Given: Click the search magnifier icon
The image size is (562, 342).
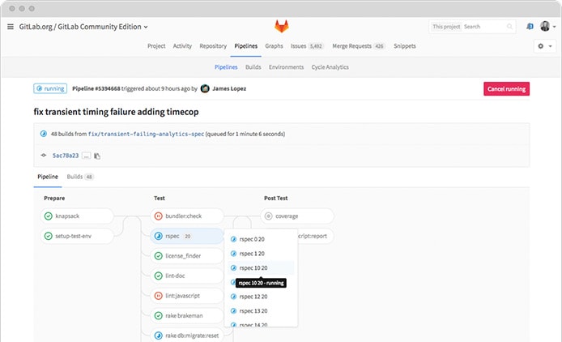Looking at the screenshot, I should tap(509, 27).
